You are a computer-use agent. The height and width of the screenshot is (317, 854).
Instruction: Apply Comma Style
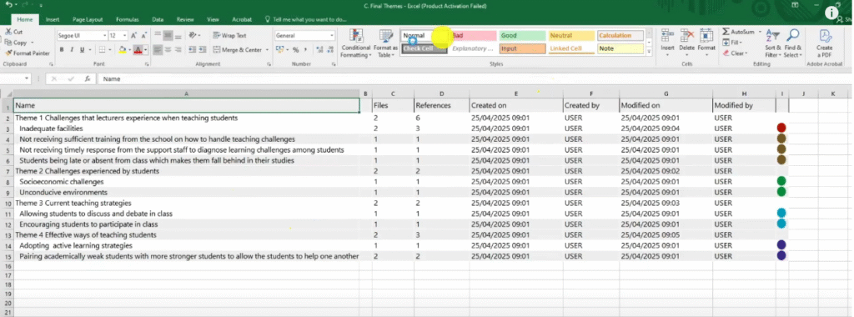[x=305, y=49]
